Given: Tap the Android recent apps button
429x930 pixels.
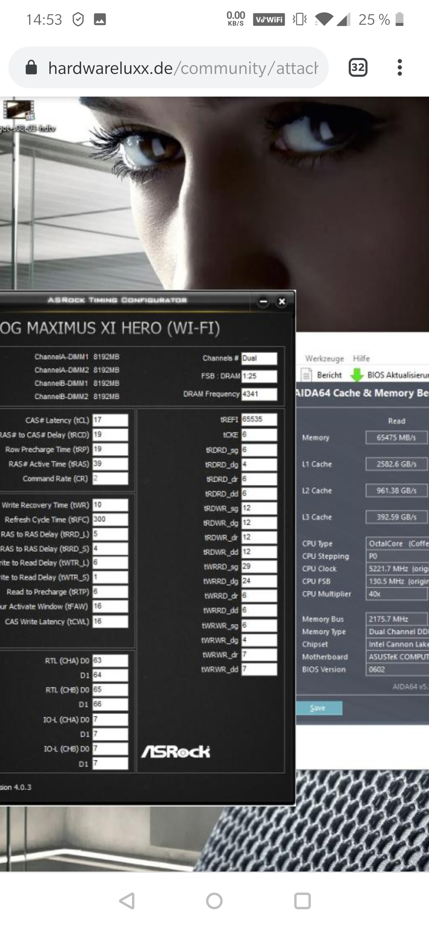Looking at the screenshot, I should click(x=302, y=901).
